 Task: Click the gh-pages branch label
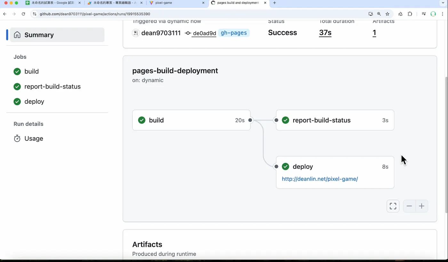(234, 33)
